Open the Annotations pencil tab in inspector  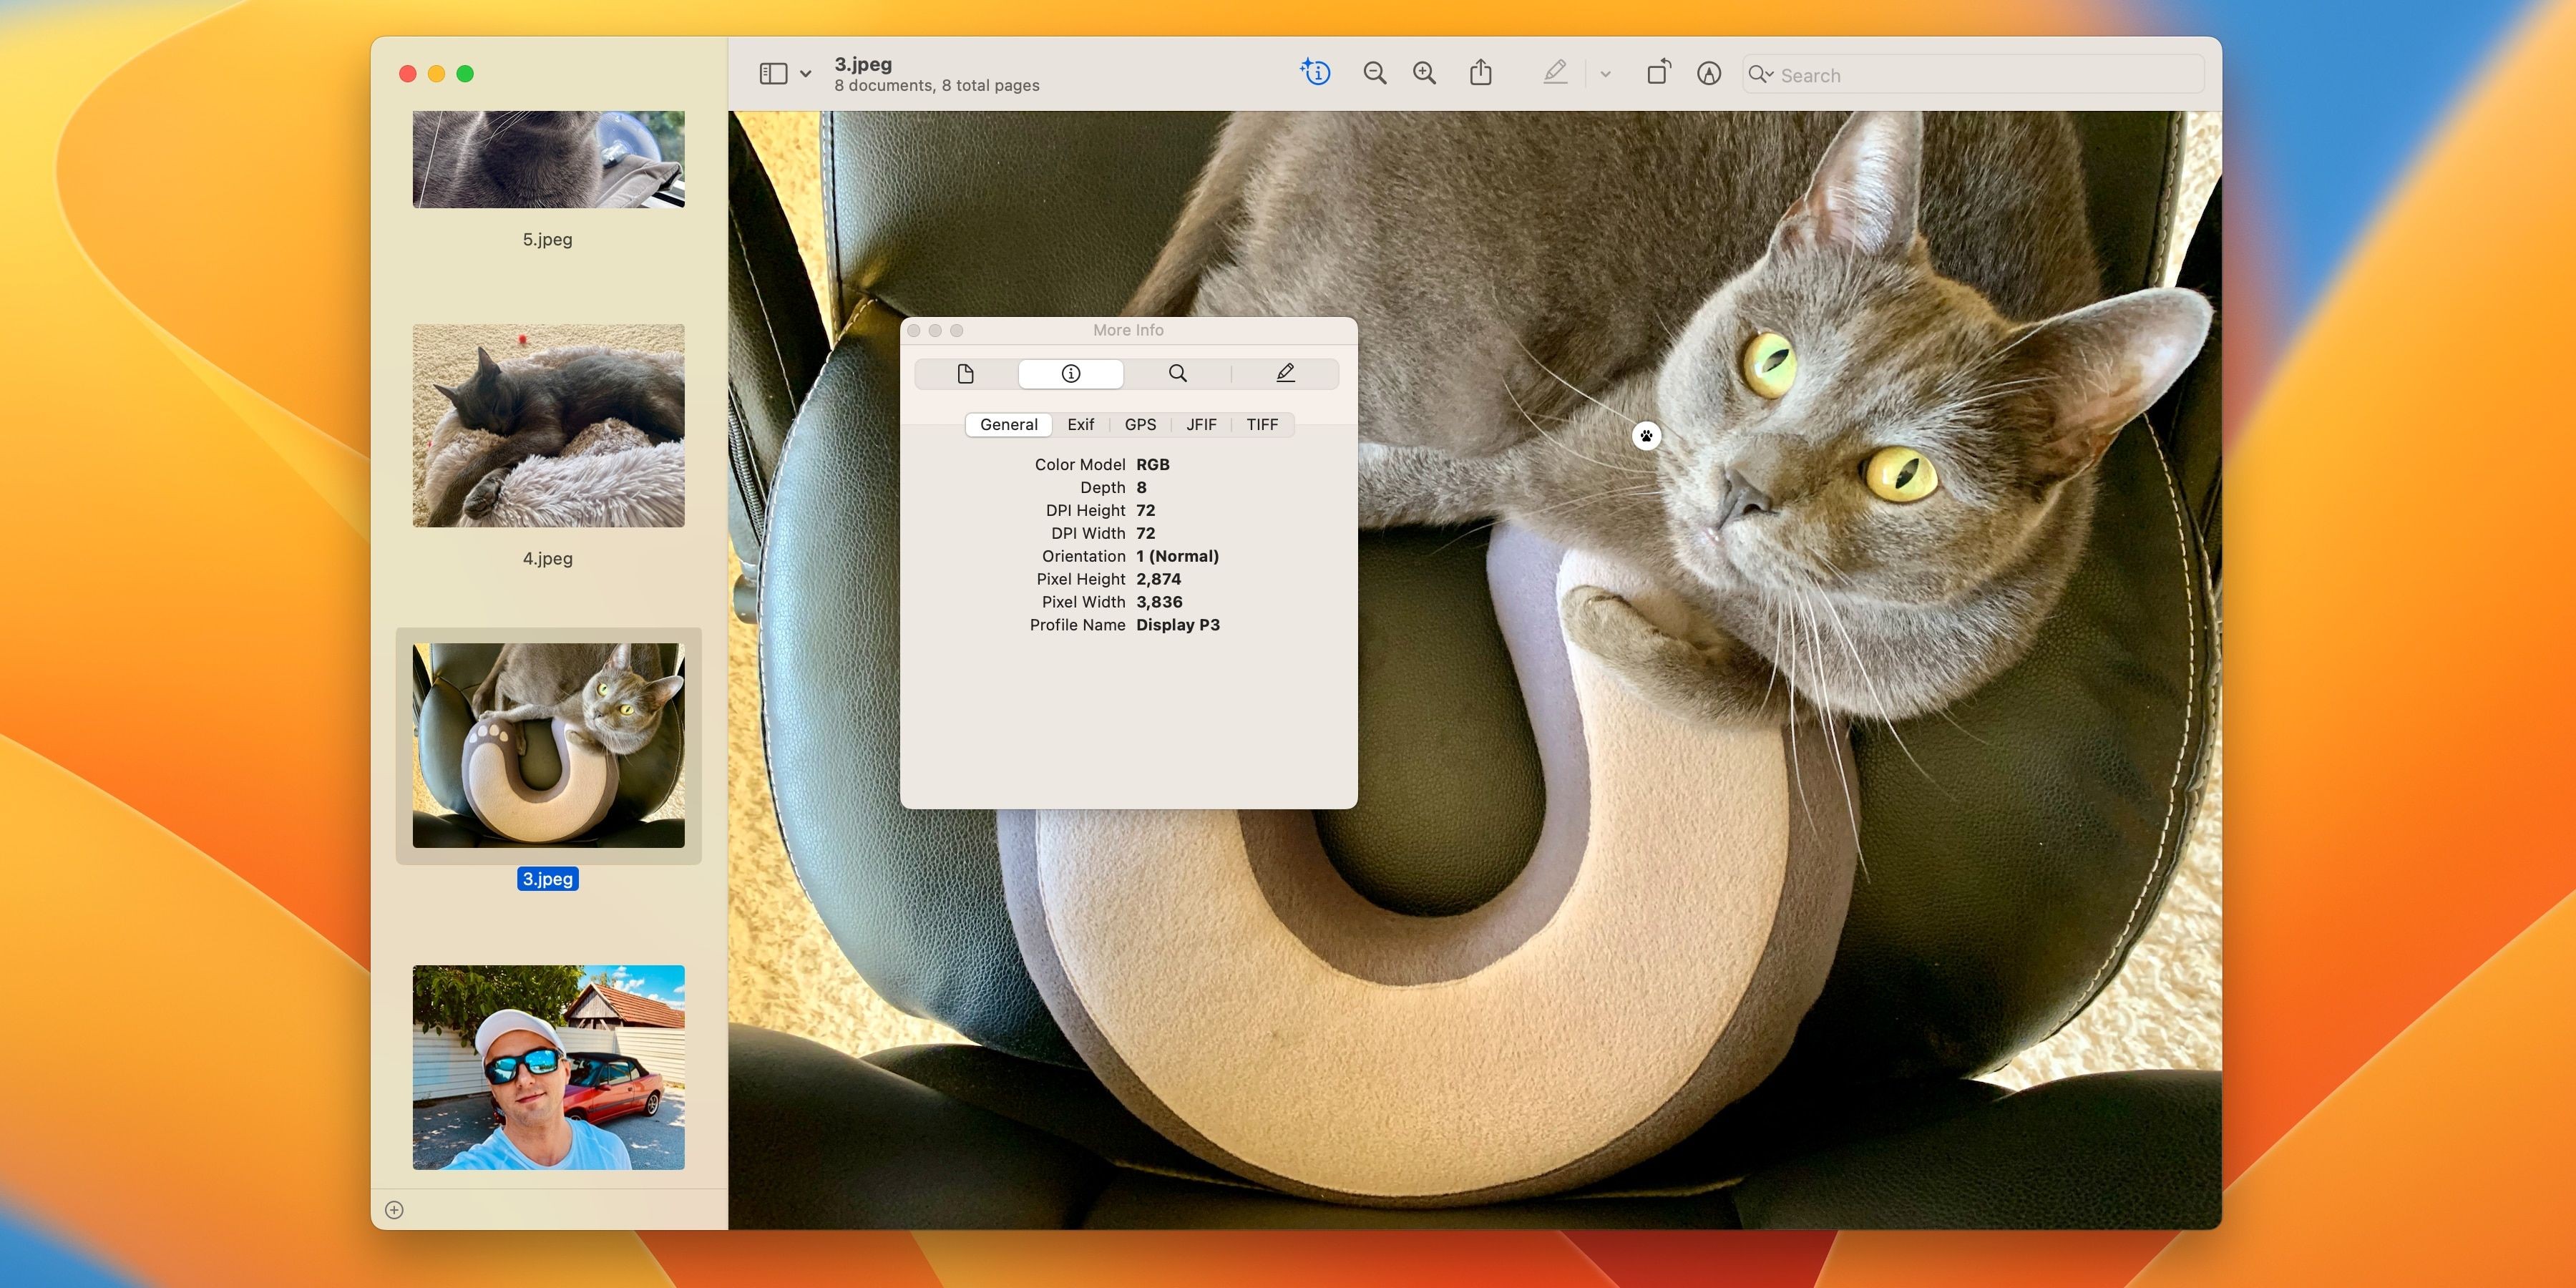click(x=1286, y=374)
